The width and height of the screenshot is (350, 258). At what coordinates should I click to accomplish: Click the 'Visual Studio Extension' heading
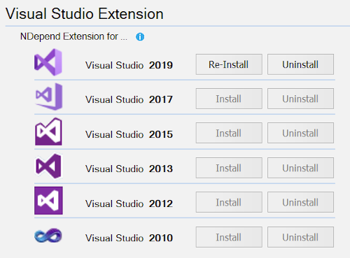click(x=85, y=13)
